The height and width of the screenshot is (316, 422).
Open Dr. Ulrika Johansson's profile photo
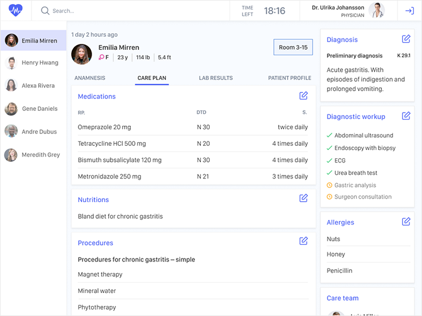(x=376, y=11)
